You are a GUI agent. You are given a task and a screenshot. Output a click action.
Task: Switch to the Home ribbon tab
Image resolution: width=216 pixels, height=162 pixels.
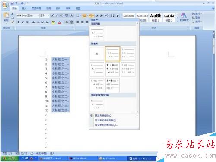(x=14, y=8)
